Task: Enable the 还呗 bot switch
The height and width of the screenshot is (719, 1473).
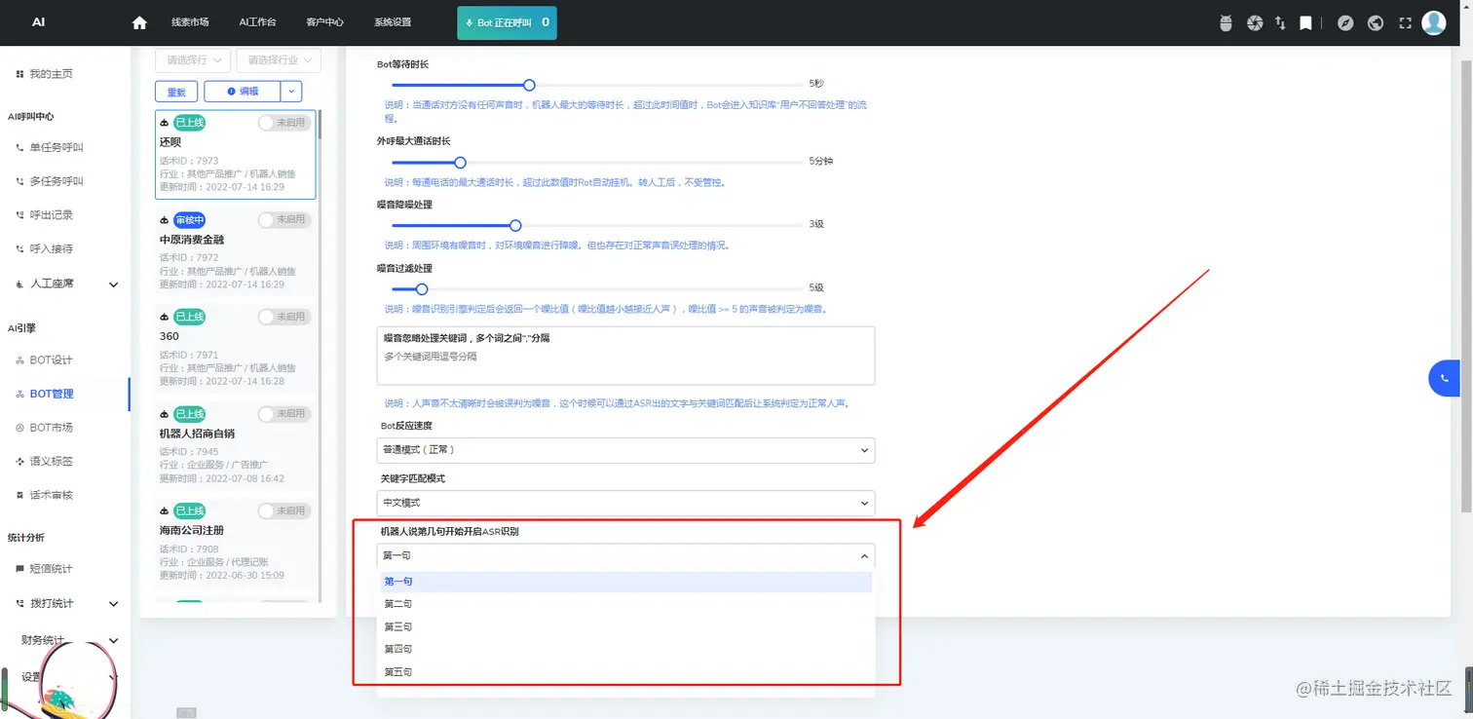Action: (x=283, y=123)
